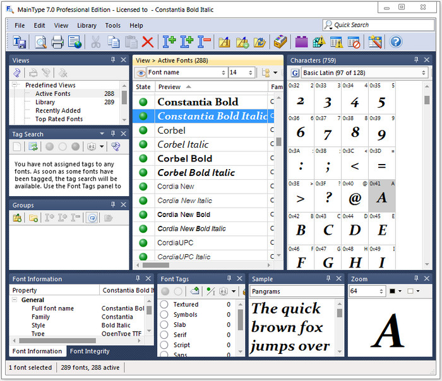Open help via blue question mark icon
442x381 pixels.
tap(396, 42)
